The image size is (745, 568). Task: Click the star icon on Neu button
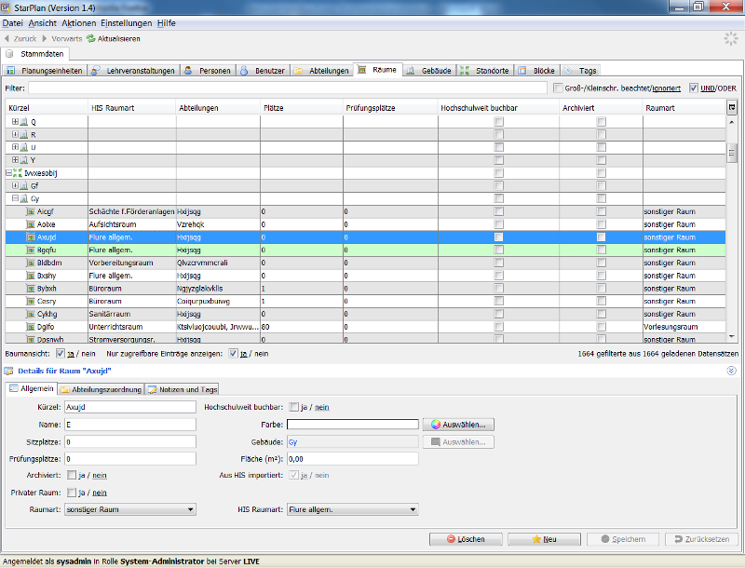pyautogui.click(x=536, y=539)
